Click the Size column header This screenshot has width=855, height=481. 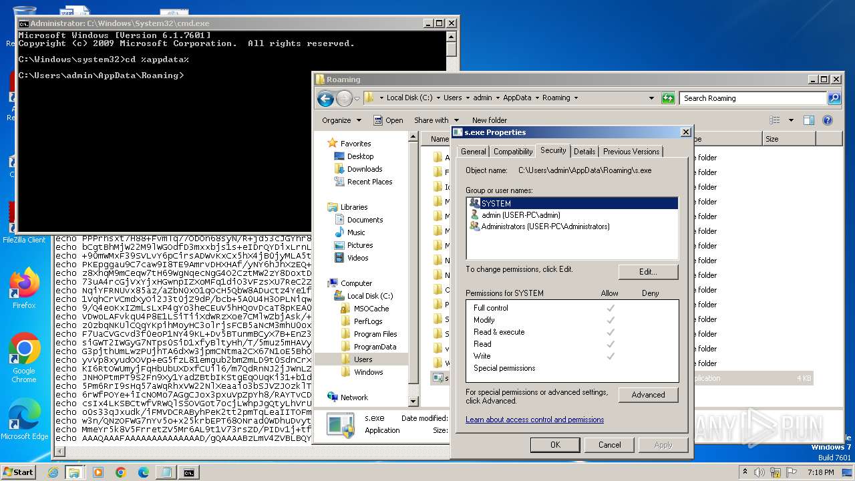point(789,139)
